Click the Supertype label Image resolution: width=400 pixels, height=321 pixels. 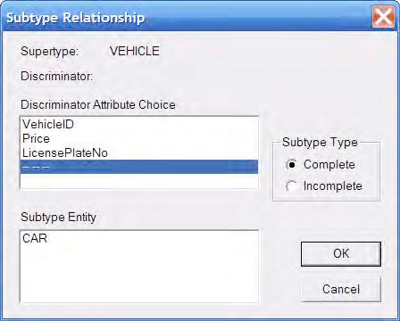pos(50,51)
